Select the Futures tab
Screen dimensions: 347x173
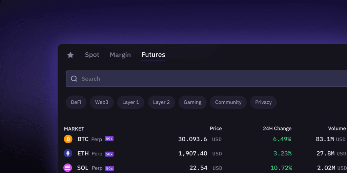point(154,55)
